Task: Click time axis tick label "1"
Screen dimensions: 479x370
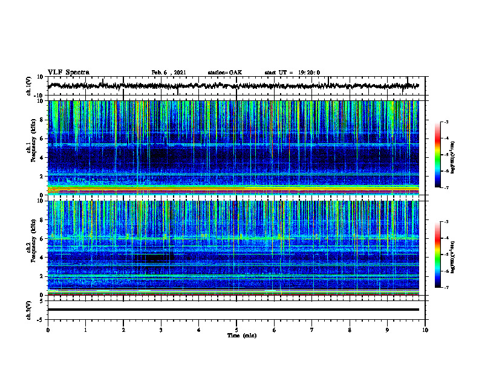Action: [85, 330]
